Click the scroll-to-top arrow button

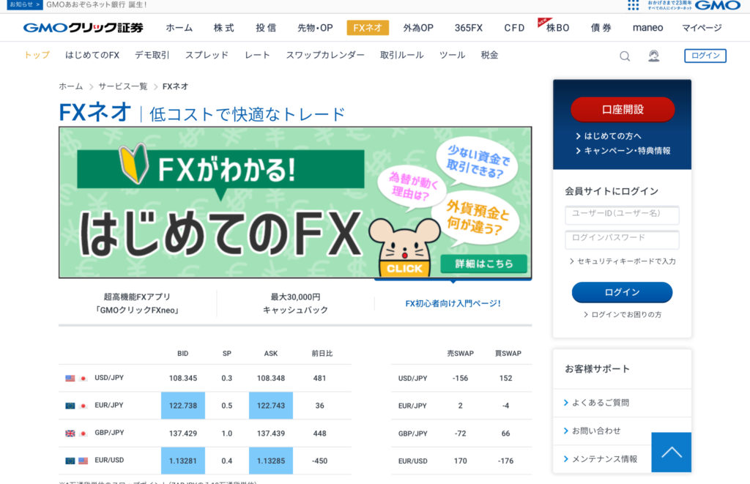[671, 452]
